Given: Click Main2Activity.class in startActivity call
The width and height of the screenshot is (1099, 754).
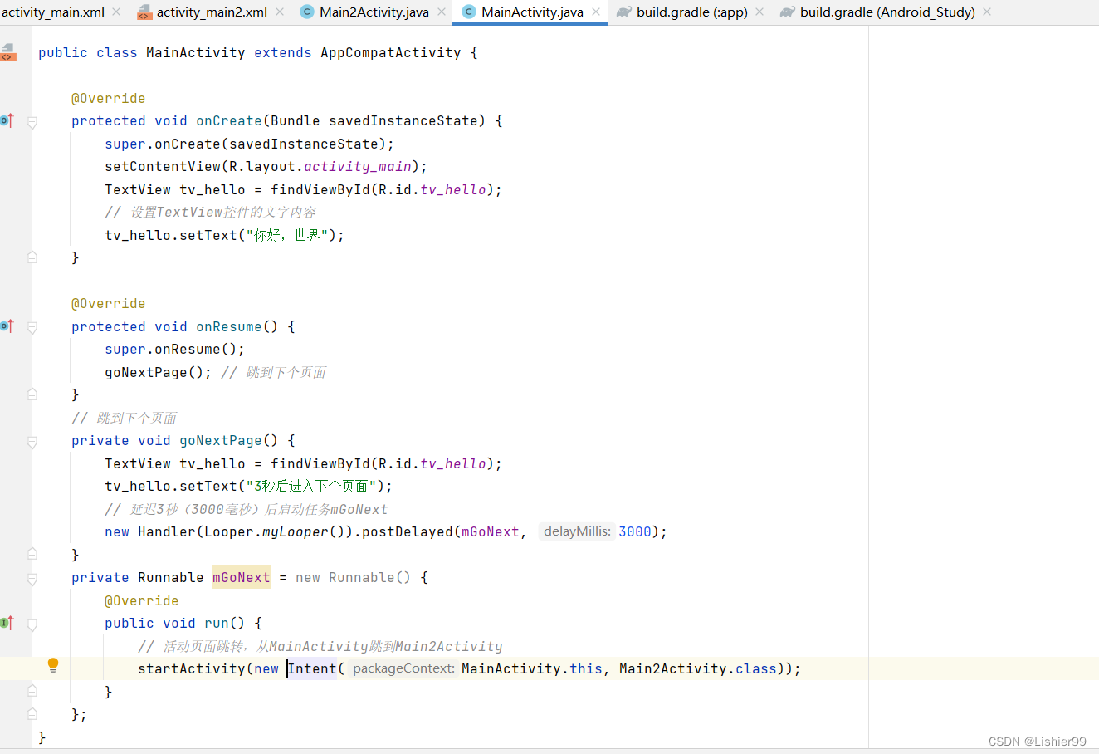Looking at the screenshot, I should (x=698, y=668).
